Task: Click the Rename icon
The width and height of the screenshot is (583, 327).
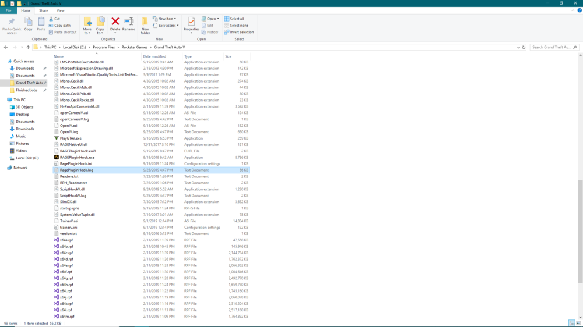Action: (129, 22)
